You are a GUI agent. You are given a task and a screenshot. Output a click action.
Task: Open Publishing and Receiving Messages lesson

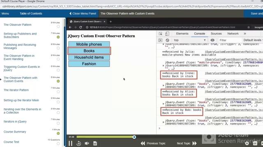click(x=20, y=46)
